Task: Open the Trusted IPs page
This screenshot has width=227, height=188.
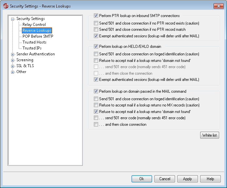Action: point(32,48)
